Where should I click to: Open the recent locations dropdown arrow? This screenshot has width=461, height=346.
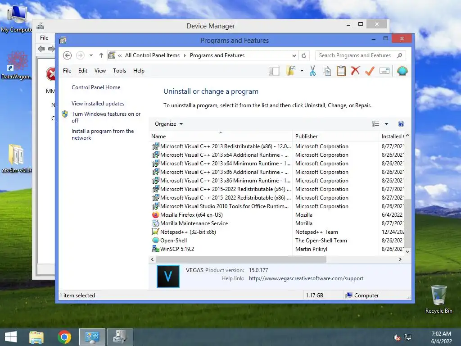tap(91, 55)
